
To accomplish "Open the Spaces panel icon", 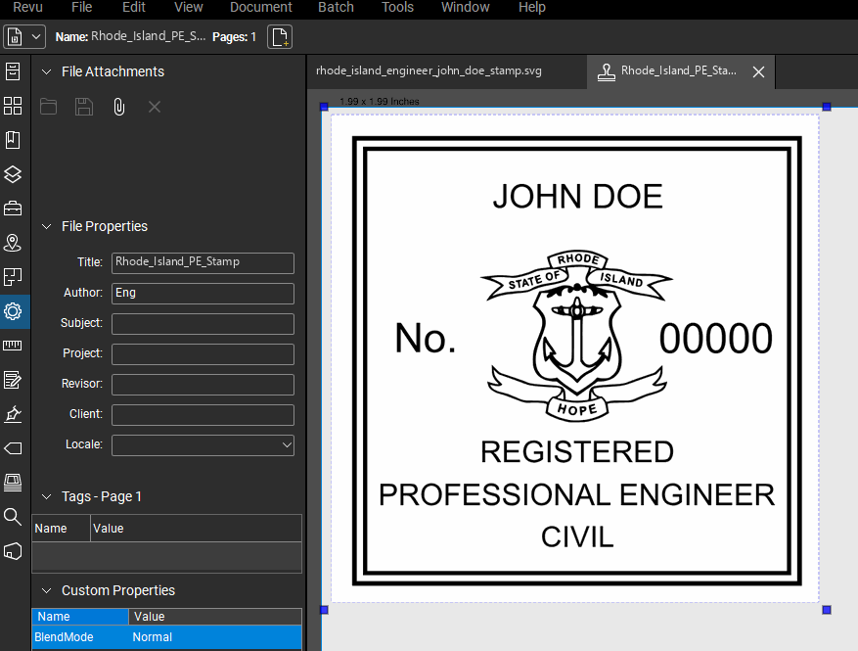I will [x=13, y=277].
